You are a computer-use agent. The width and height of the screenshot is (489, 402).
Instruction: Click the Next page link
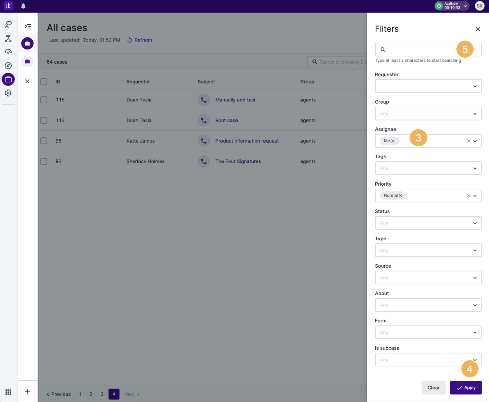(x=132, y=394)
